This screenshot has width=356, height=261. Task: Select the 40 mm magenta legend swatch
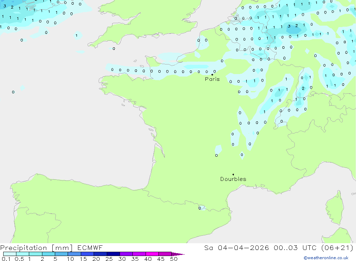(x=152, y=254)
